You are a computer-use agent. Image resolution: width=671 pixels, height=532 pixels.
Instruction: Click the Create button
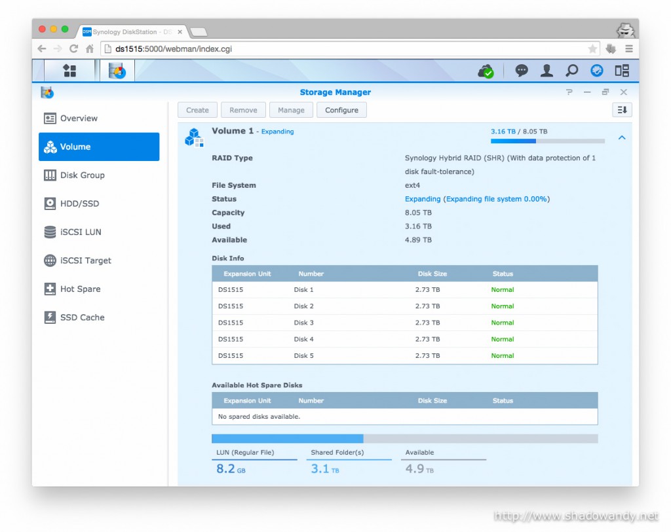point(197,110)
